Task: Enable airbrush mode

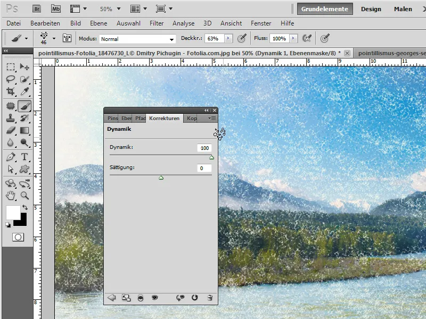Action: tap(307, 38)
